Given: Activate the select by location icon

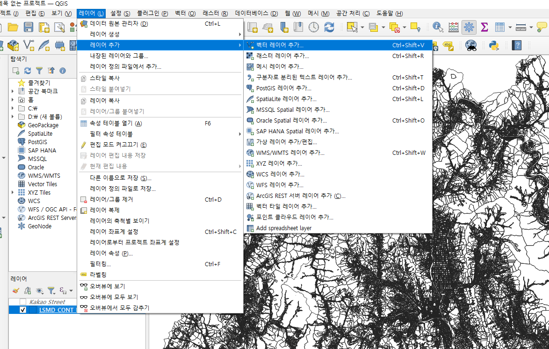Looking at the screenshot, I should tap(416, 27).
